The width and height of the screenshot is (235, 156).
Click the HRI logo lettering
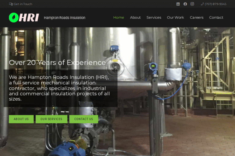[29, 18]
